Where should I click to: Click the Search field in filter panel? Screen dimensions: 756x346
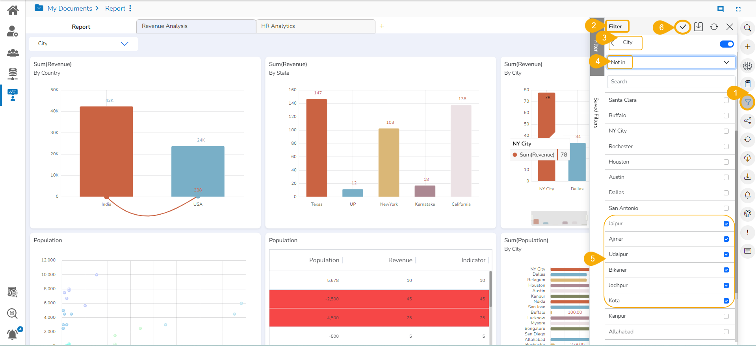pyautogui.click(x=671, y=82)
